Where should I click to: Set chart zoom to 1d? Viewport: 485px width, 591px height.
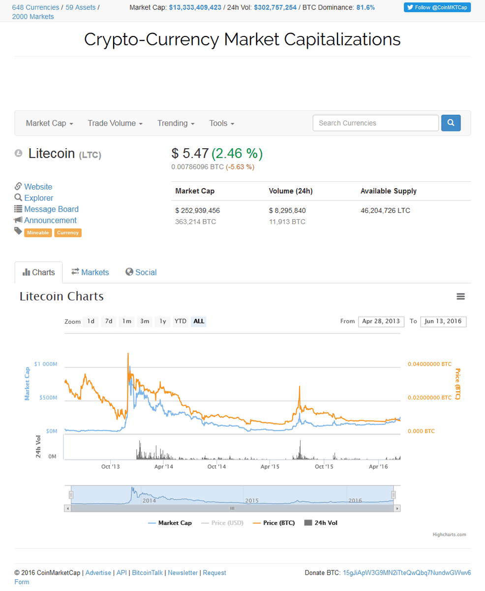(x=91, y=322)
